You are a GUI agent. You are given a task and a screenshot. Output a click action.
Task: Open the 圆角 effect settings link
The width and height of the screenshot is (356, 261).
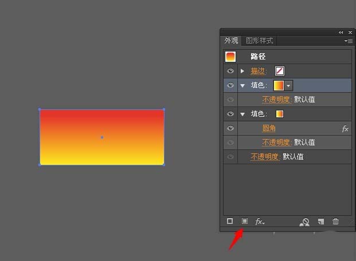pyautogui.click(x=269, y=128)
